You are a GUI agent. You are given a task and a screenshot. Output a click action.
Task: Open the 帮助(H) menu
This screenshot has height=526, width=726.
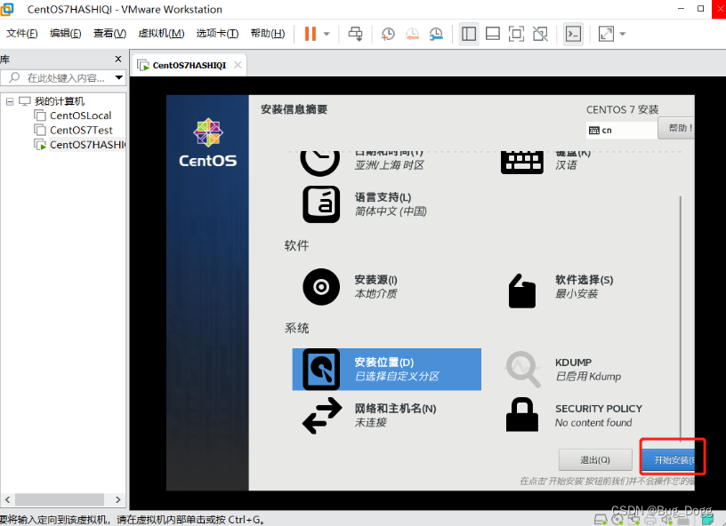268,33
